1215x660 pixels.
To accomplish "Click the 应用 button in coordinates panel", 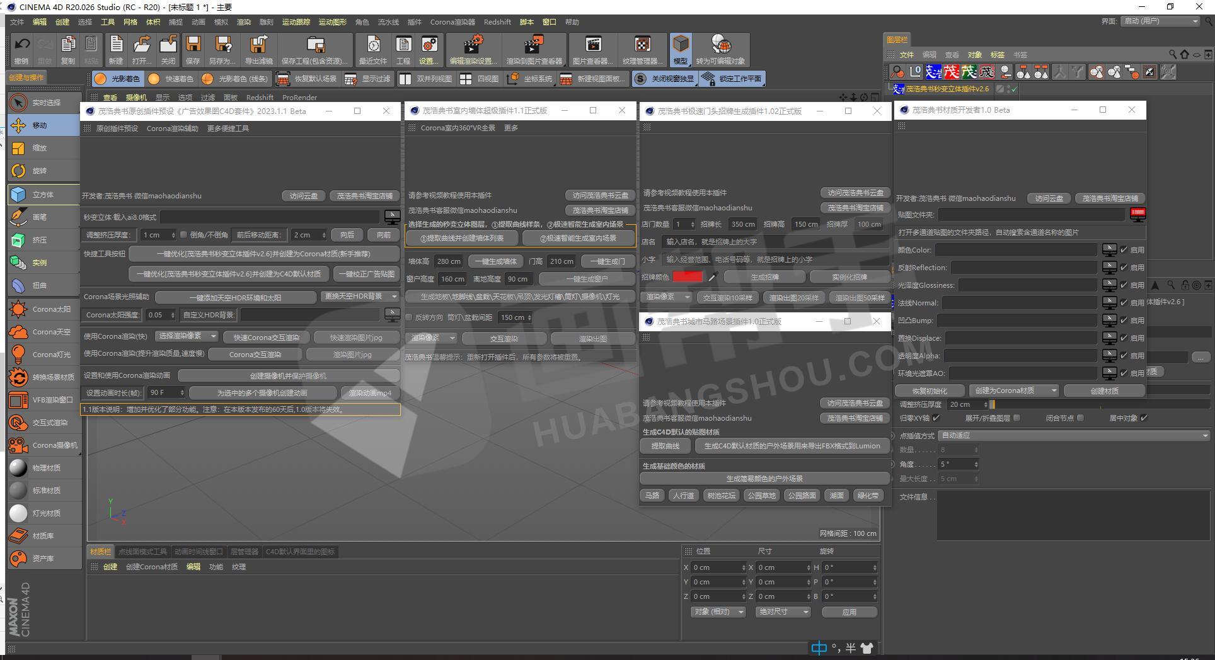I will [x=849, y=612].
